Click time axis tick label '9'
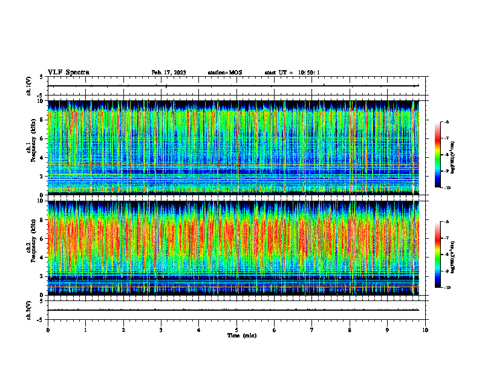The image size is (479, 370). 387,330
